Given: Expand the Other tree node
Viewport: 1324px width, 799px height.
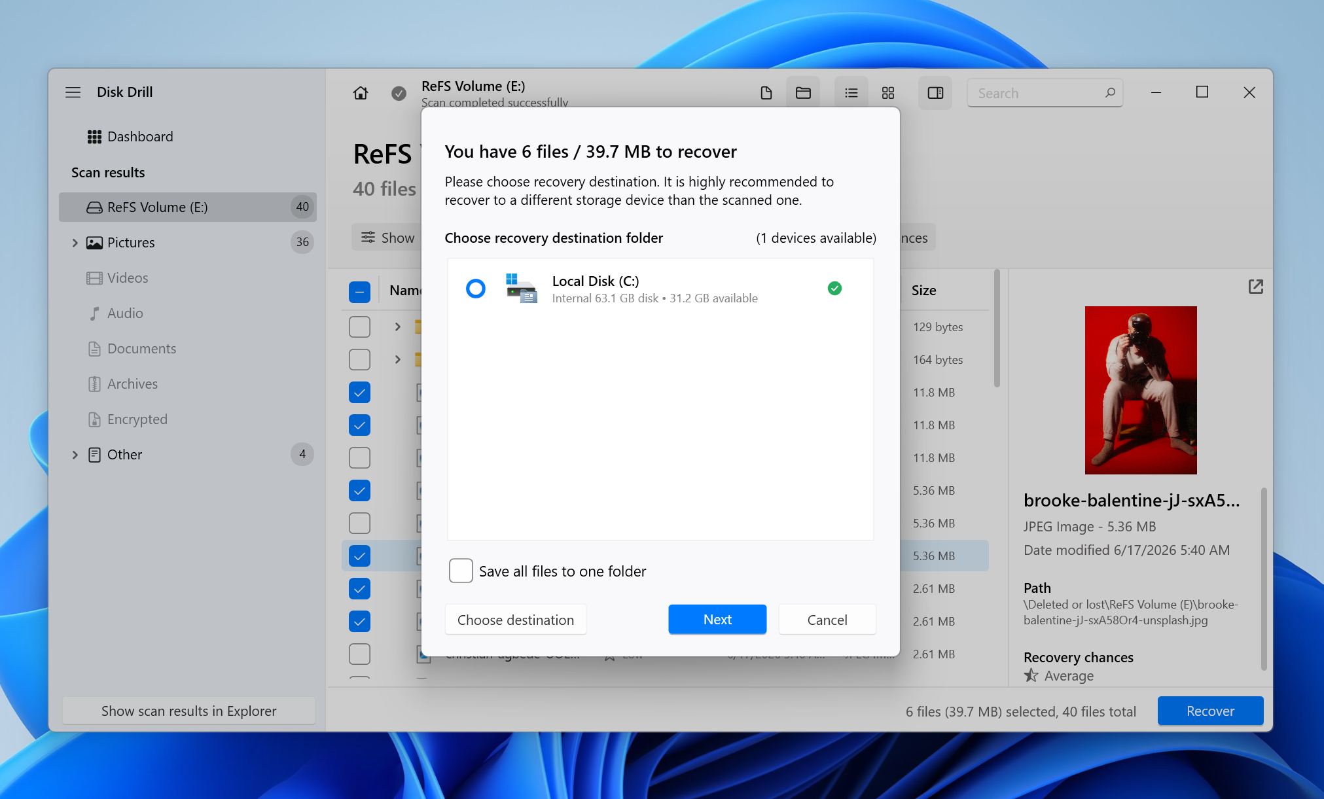Looking at the screenshot, I should point(75,455).
